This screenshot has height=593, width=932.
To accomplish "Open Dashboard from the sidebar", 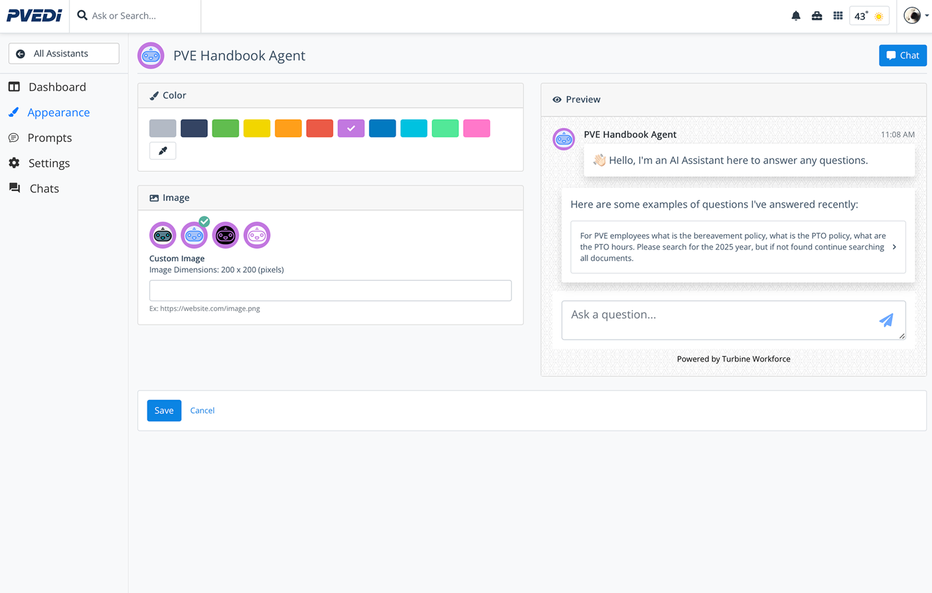I will [57, 87].
